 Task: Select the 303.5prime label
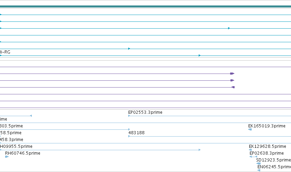[11, 126]
